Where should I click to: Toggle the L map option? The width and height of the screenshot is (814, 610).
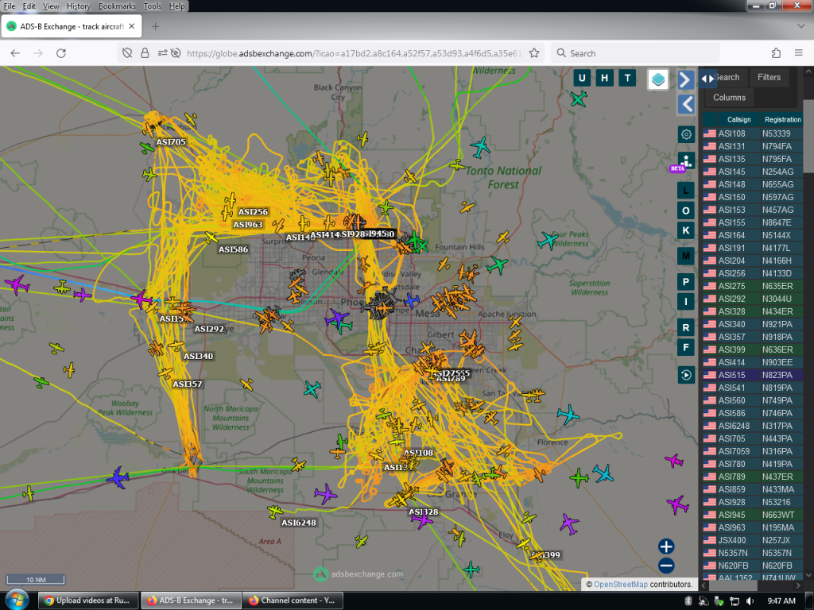coord(686,191)
